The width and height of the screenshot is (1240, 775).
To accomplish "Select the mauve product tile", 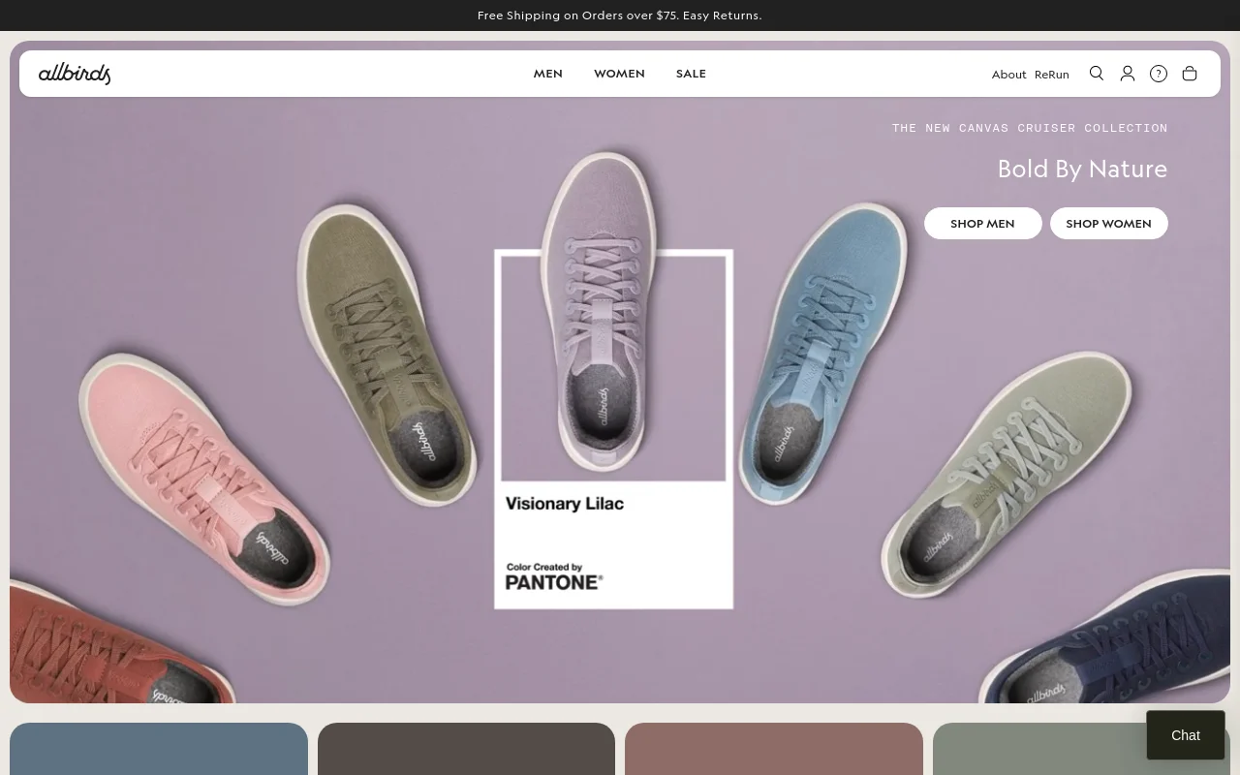I will (773, 749).
